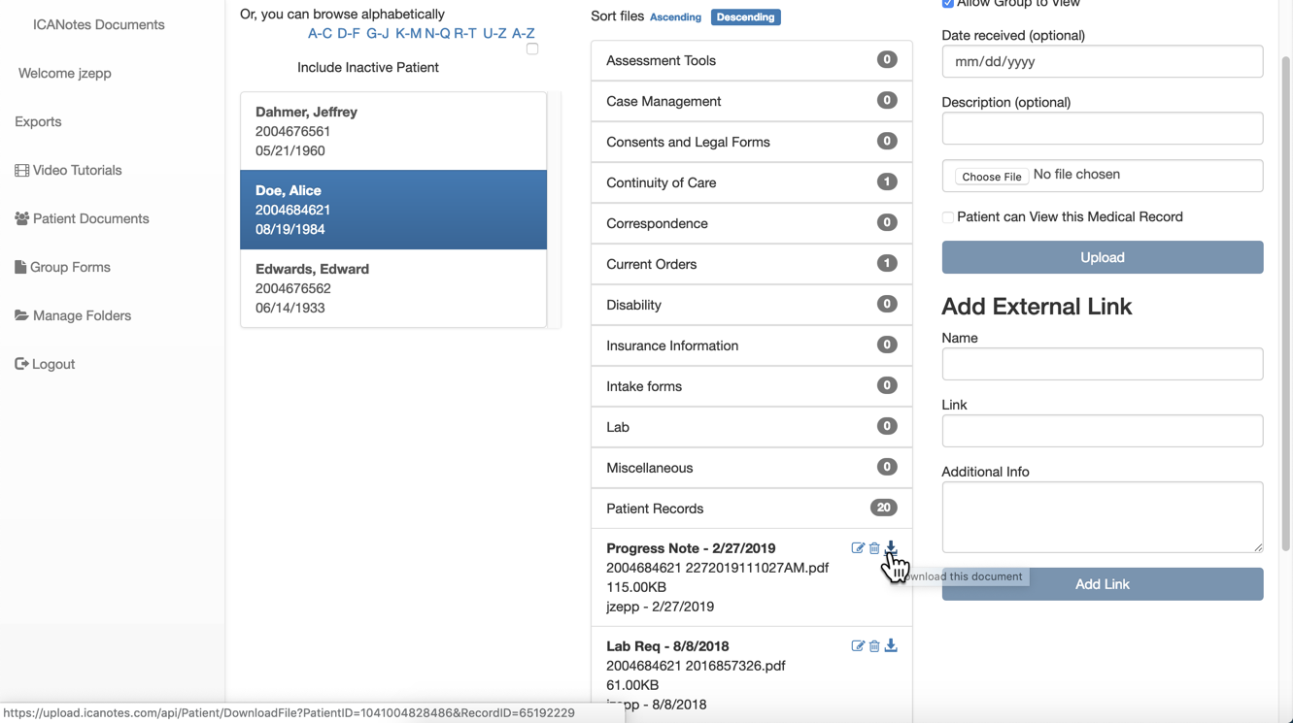
Task: Open Group Forms from the sidebar
Action: (70, 267)
